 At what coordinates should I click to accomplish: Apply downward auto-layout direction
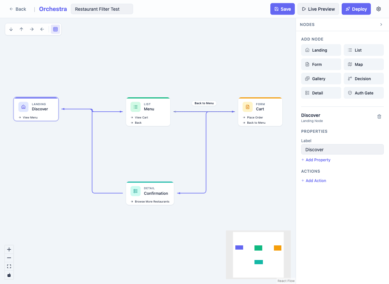click(11, 29)
